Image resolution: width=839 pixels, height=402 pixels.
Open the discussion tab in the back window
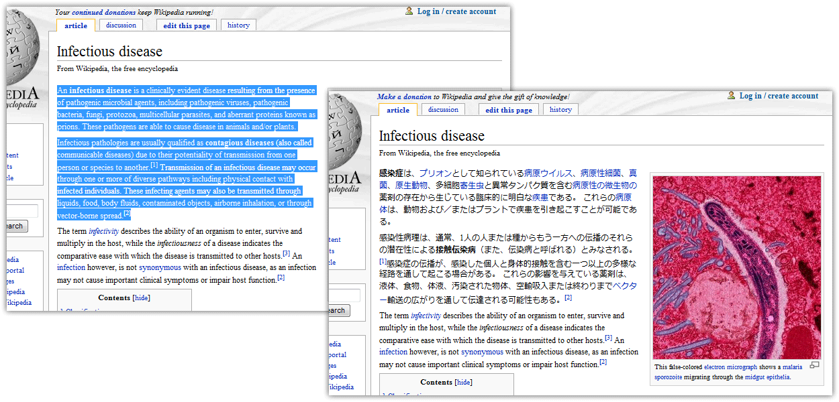tap(121, 25)
